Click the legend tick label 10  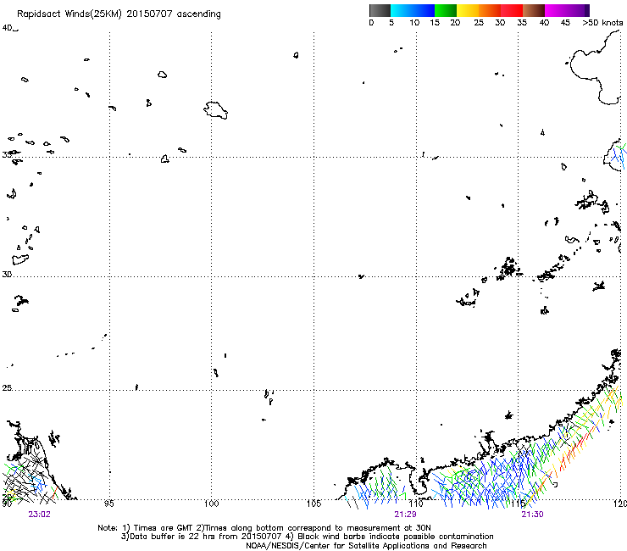[414, 23]
